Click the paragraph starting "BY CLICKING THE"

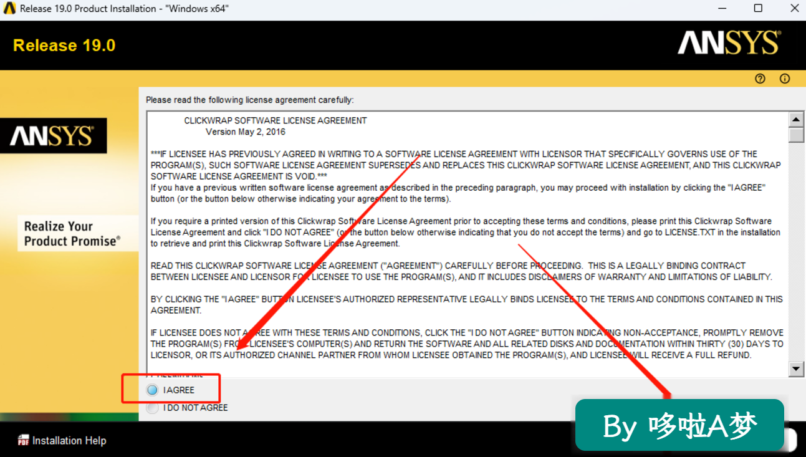(x=467, y=305)
